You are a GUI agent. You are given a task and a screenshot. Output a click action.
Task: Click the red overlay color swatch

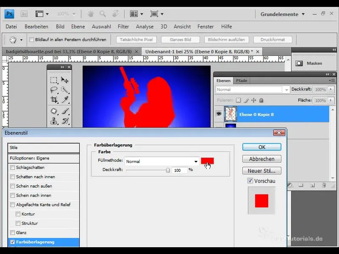207,161
